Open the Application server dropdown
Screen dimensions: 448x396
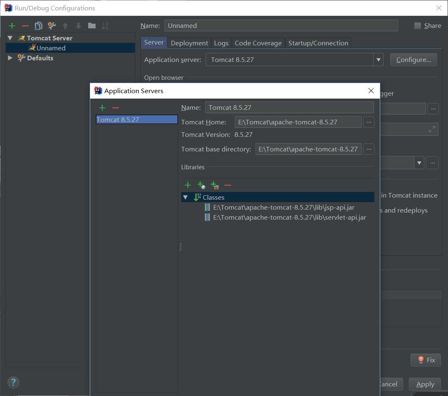click(x=378, y=60)
